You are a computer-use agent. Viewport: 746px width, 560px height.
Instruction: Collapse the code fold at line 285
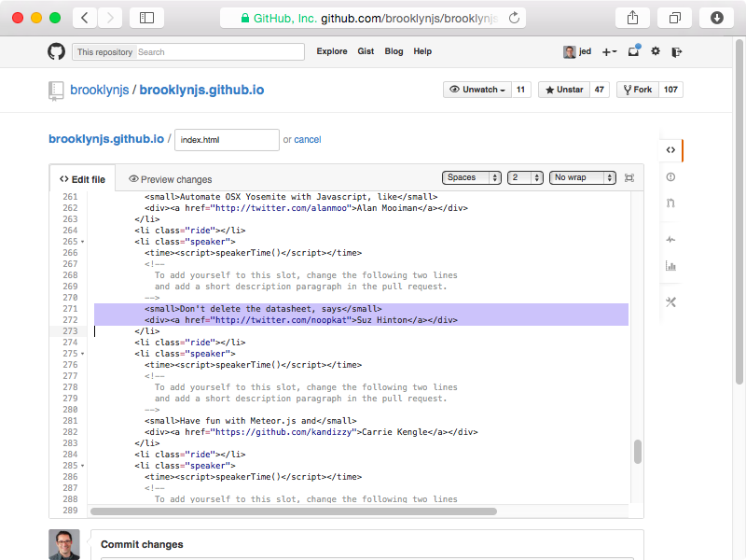tap(83, 466)
